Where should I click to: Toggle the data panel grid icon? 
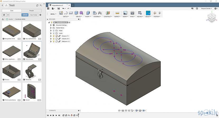coord(48,8)
